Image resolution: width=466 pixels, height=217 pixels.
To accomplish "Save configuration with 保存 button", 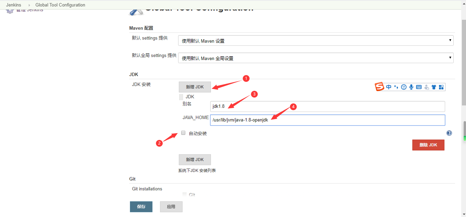I will tap(141, 207).
